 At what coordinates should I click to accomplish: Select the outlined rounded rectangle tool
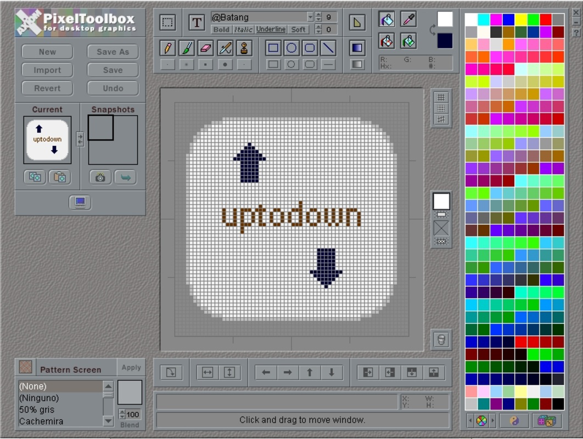click(310, 48)
